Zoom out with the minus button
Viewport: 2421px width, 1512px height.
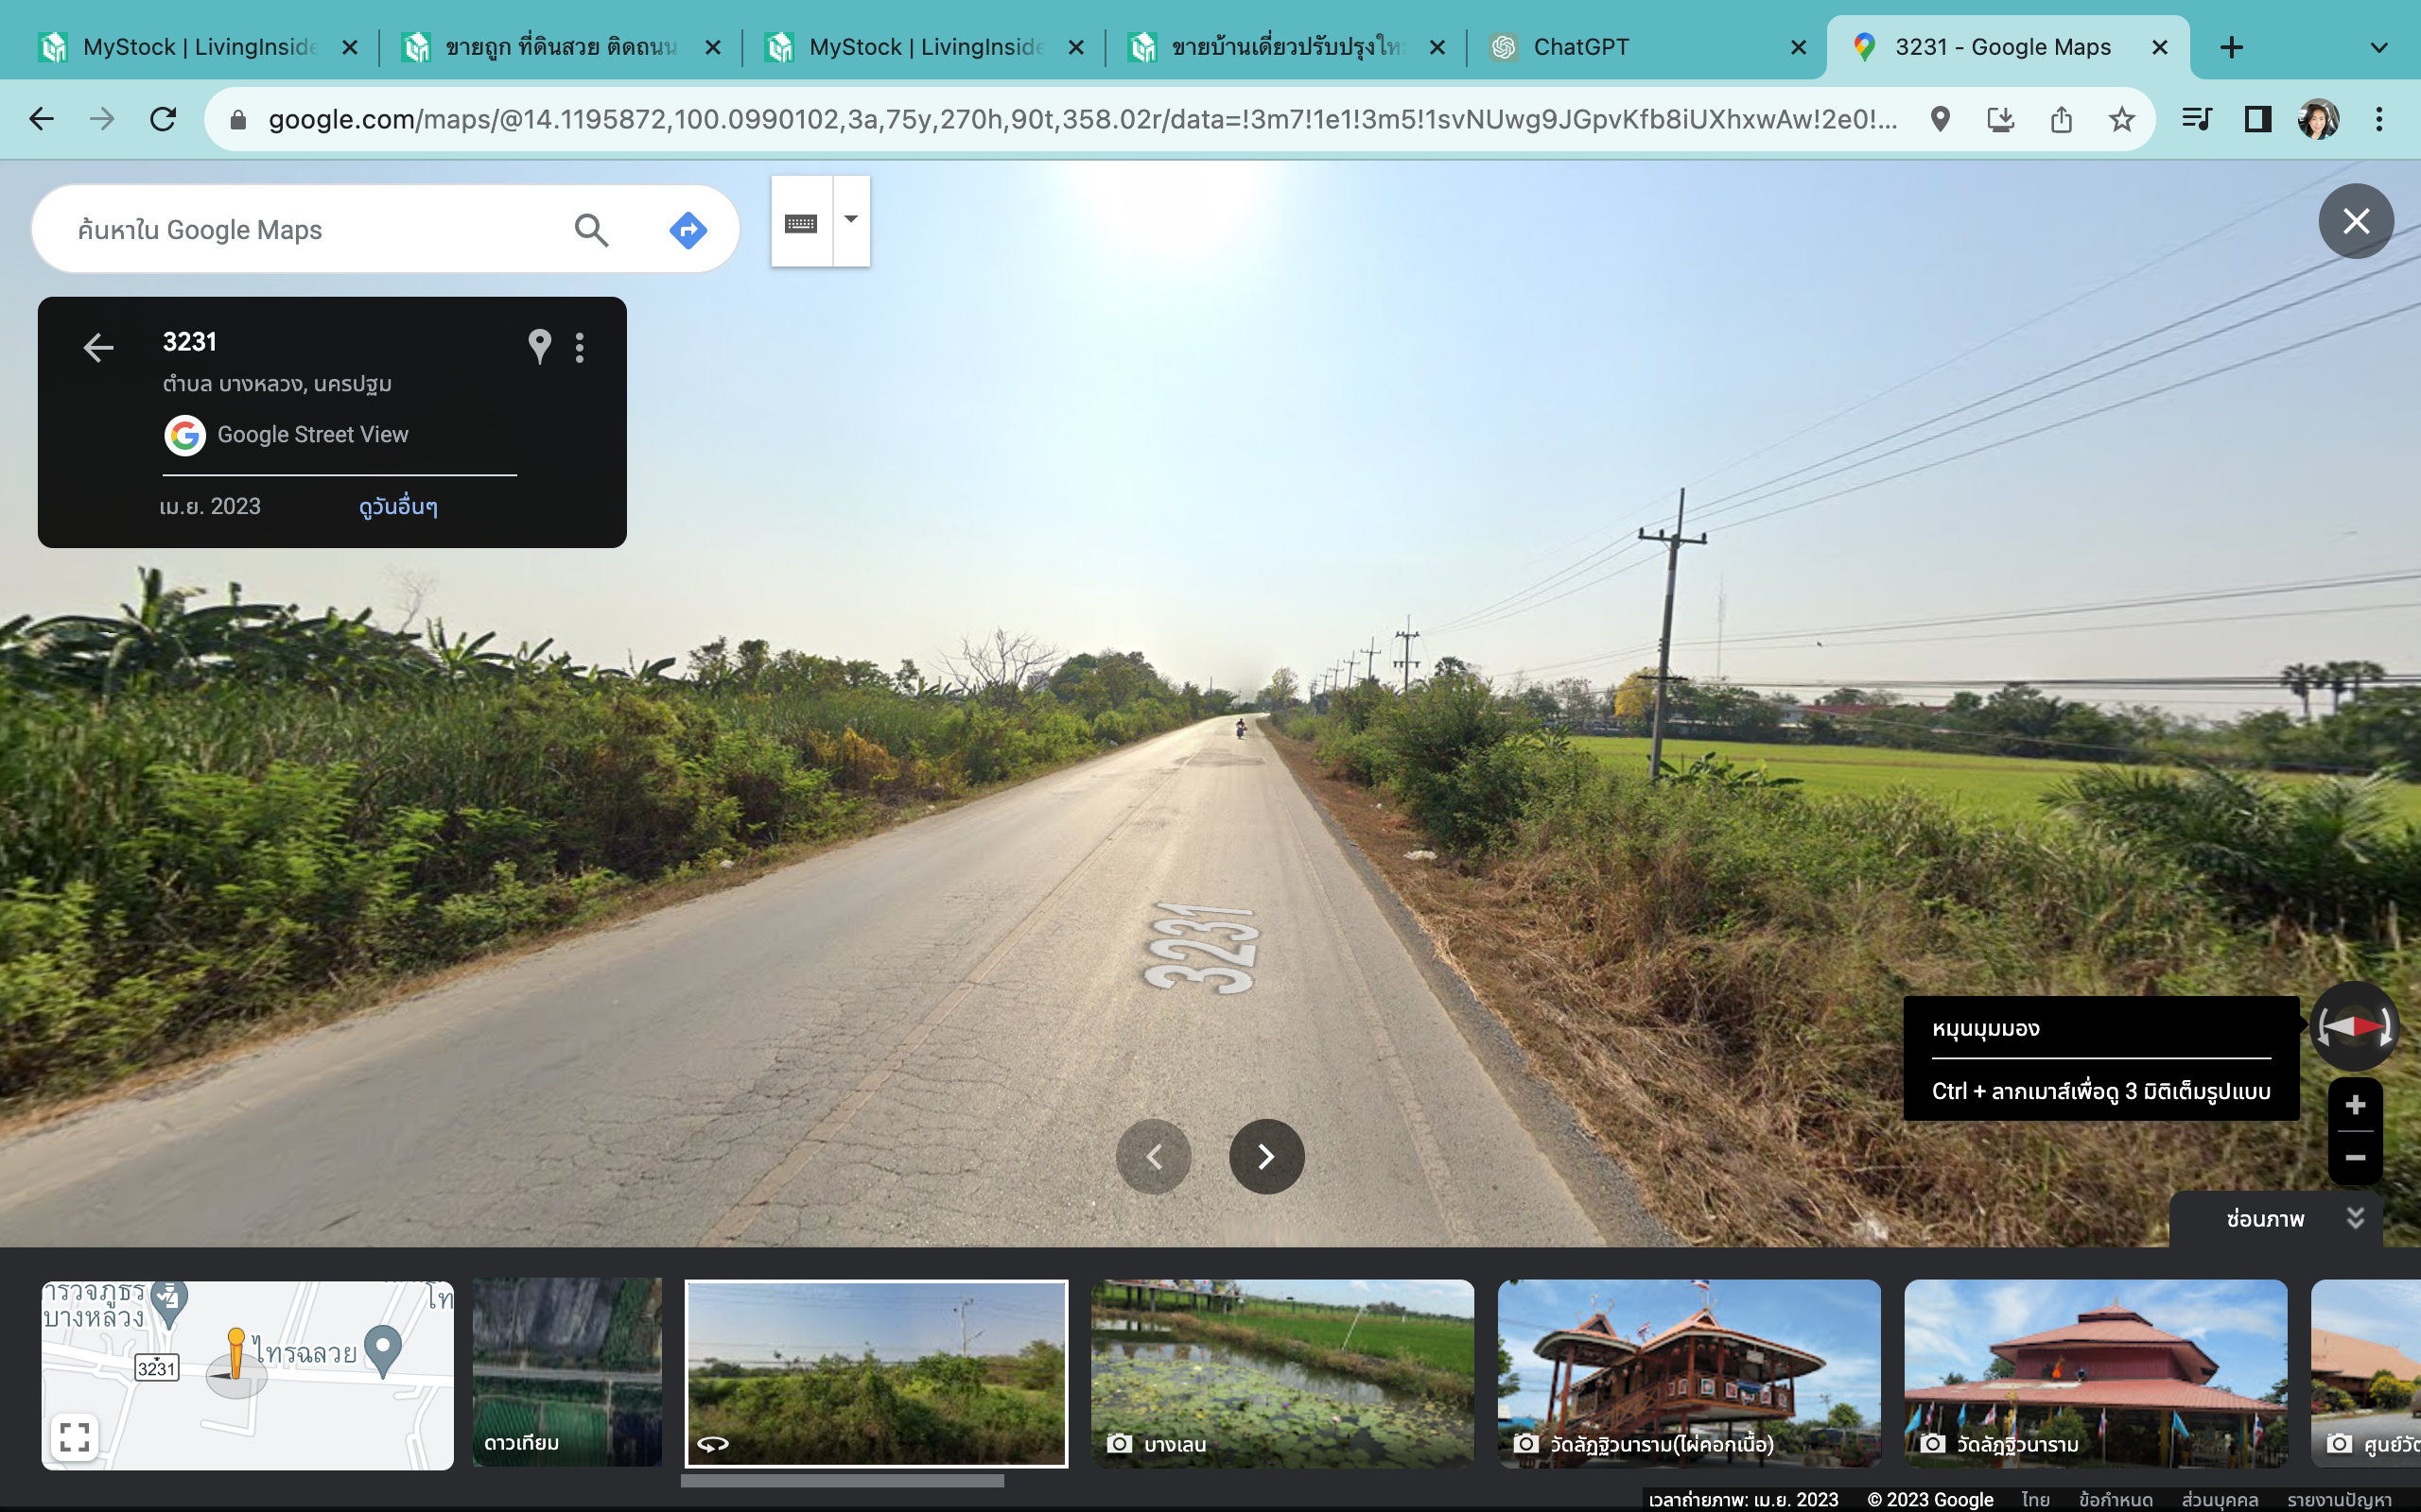2355,1158
